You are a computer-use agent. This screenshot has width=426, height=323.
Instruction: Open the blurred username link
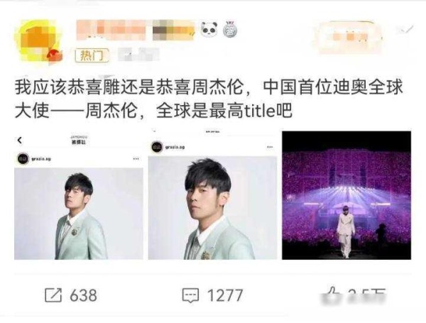coord(136,30)
